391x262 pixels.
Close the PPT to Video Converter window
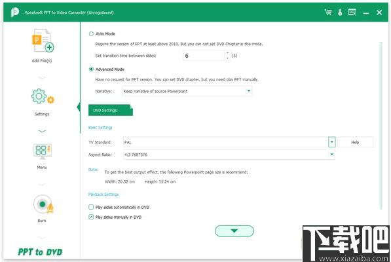tap(379, 12)
